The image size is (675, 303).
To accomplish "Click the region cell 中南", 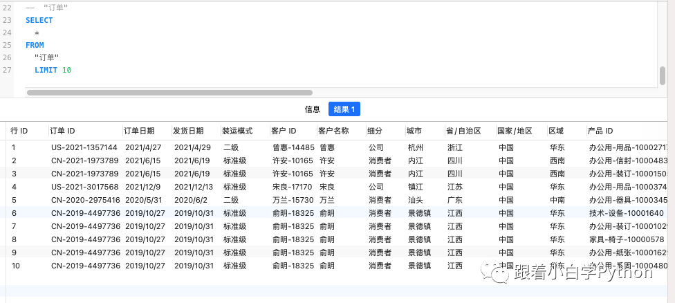I will click(557, 200).
